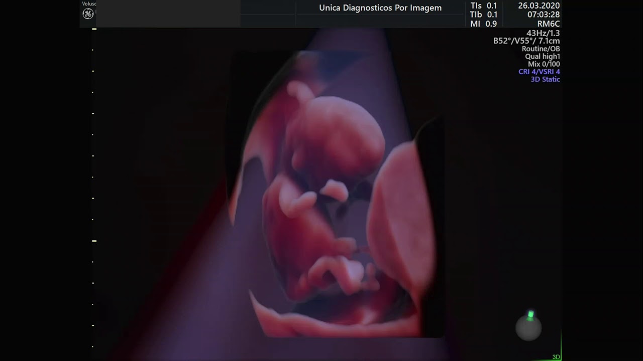Click the 3D Static mode label
Screen dimensions: 643x361
(x=546, y=79)
